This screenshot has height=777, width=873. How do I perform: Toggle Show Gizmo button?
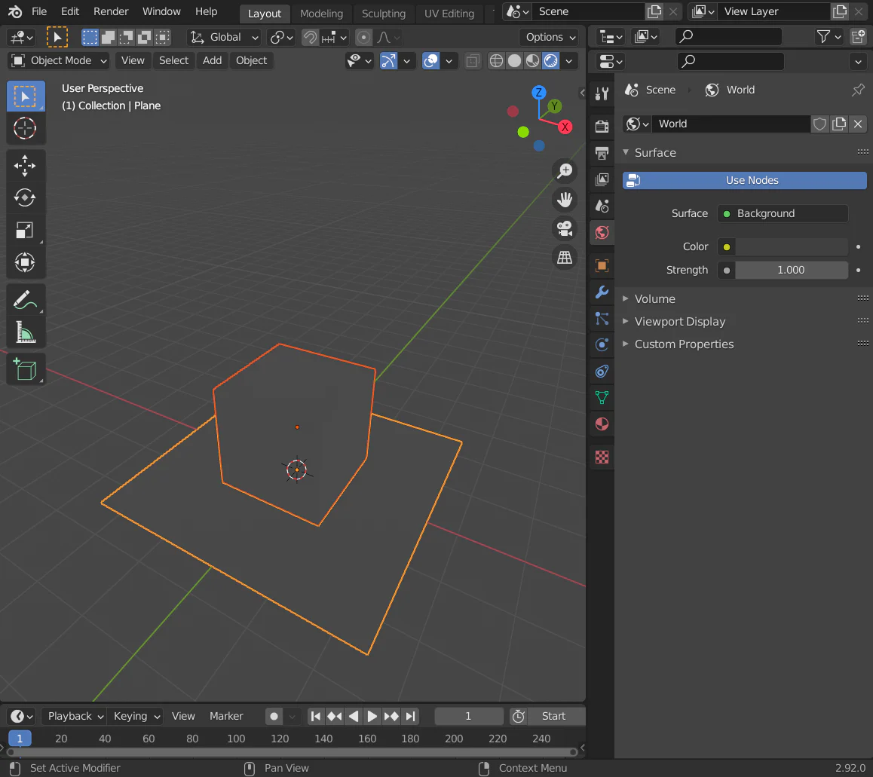point(388,61)
